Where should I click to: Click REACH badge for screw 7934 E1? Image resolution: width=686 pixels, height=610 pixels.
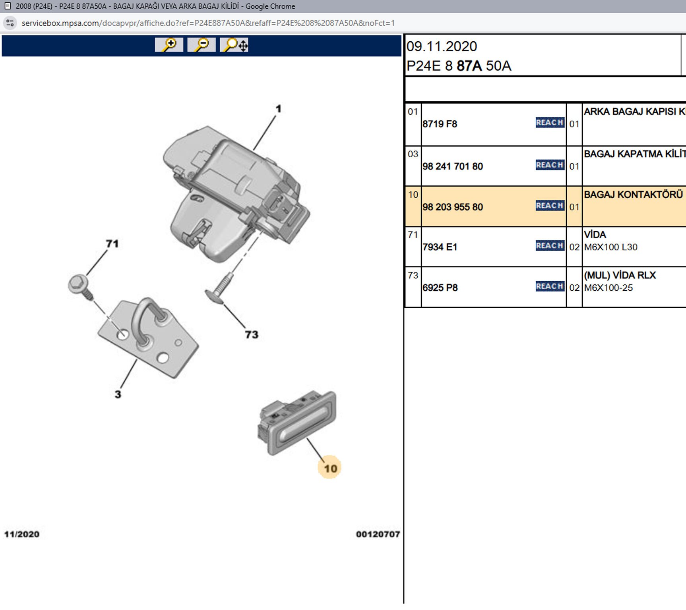tap(550, 246)
